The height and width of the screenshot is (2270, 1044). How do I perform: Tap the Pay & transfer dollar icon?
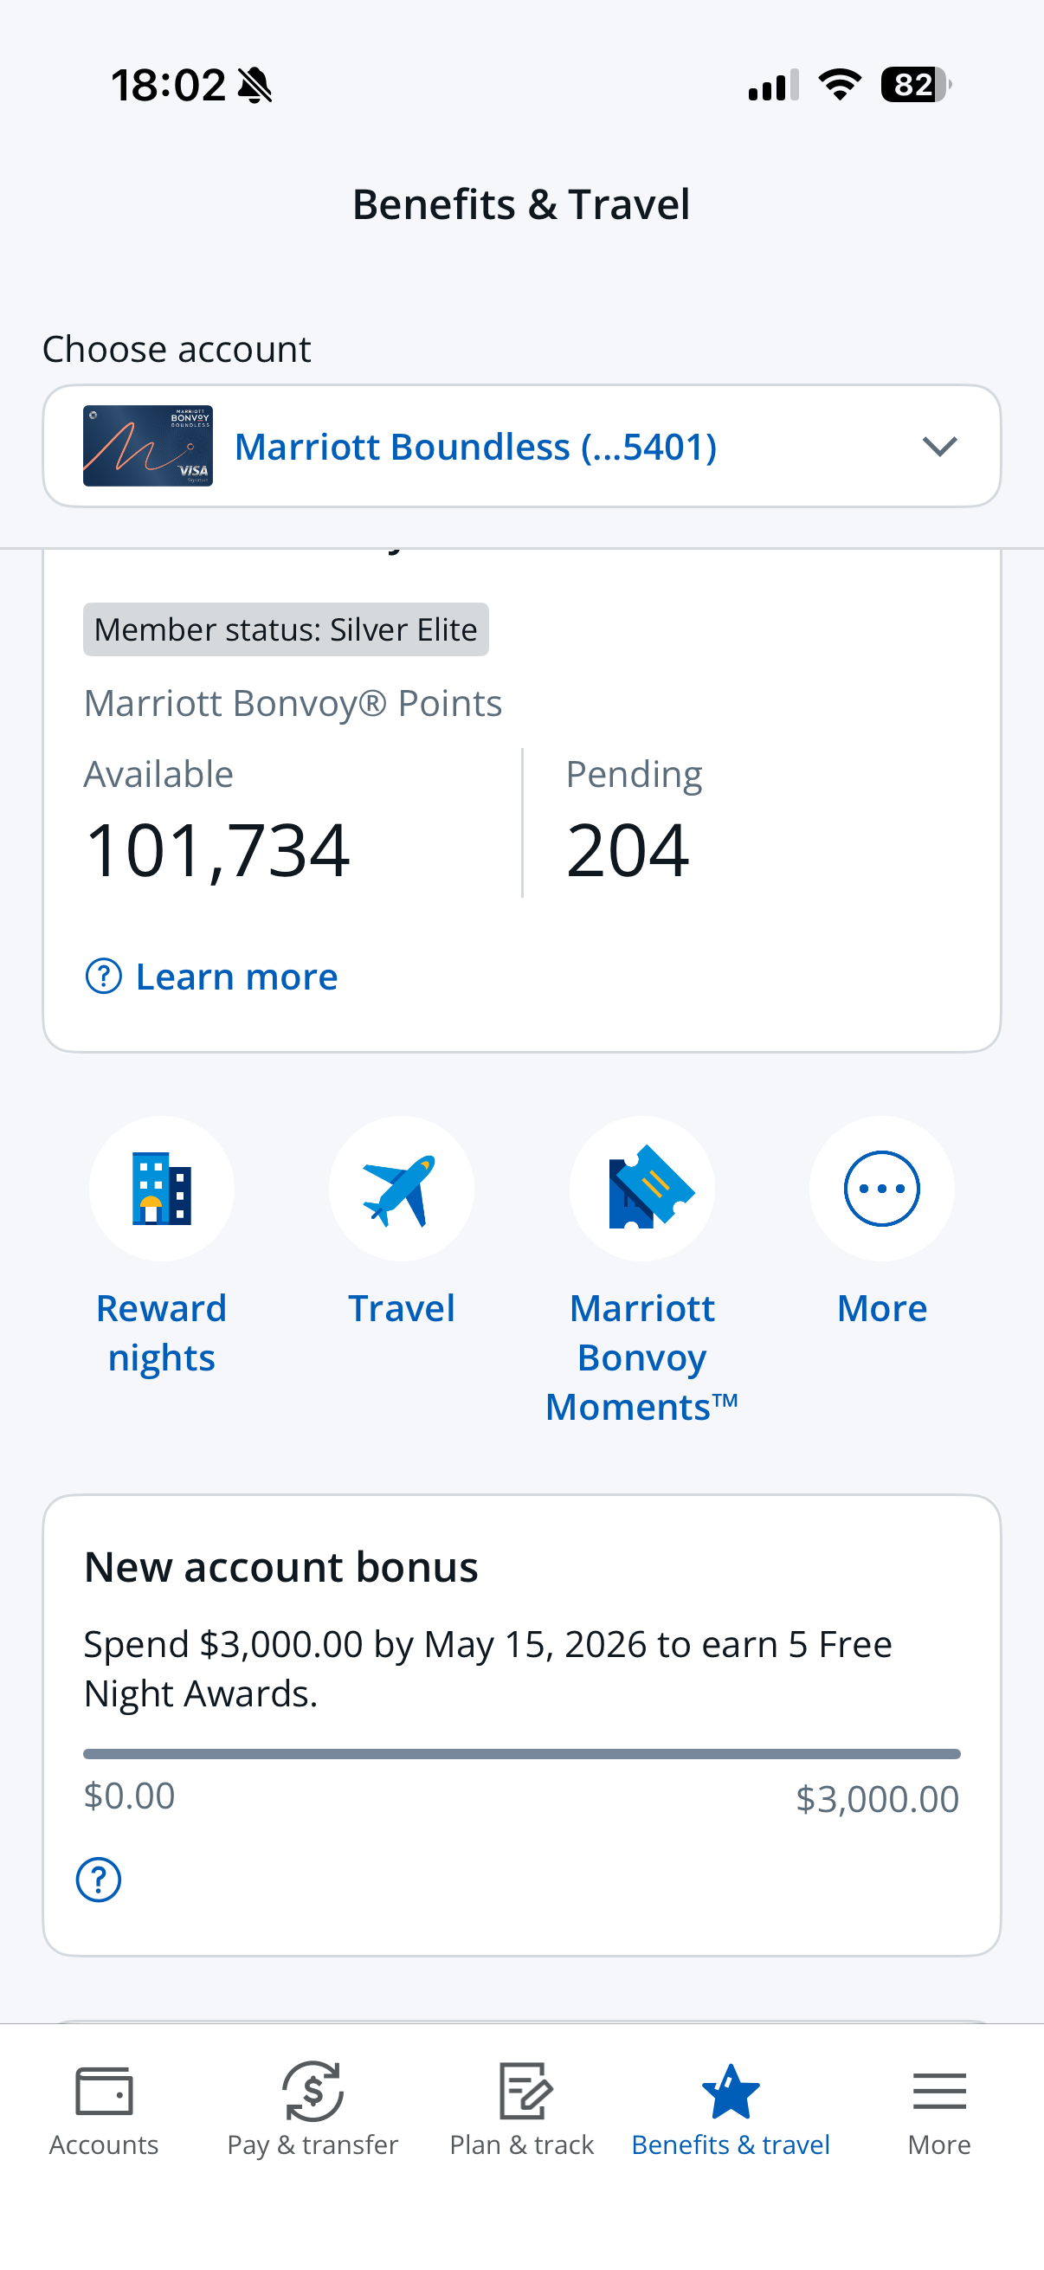pos(313,2090)
